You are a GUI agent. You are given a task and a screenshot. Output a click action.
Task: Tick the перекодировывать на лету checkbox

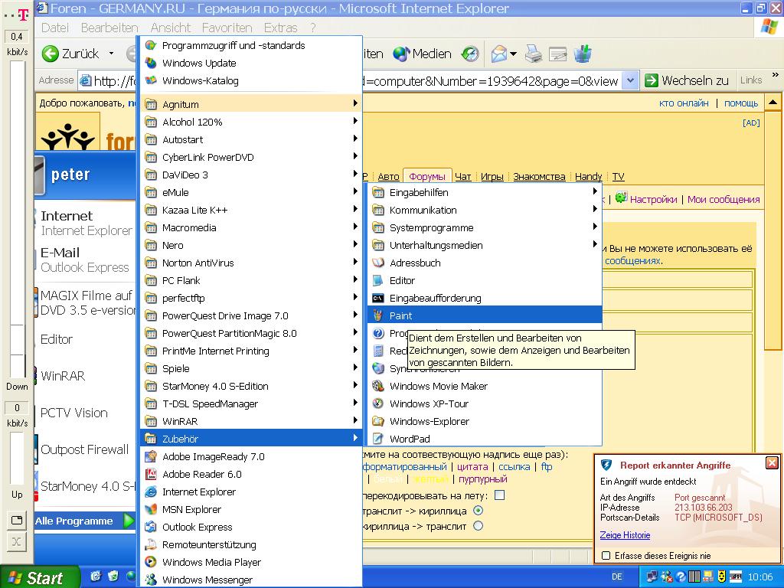click(499, 495)
